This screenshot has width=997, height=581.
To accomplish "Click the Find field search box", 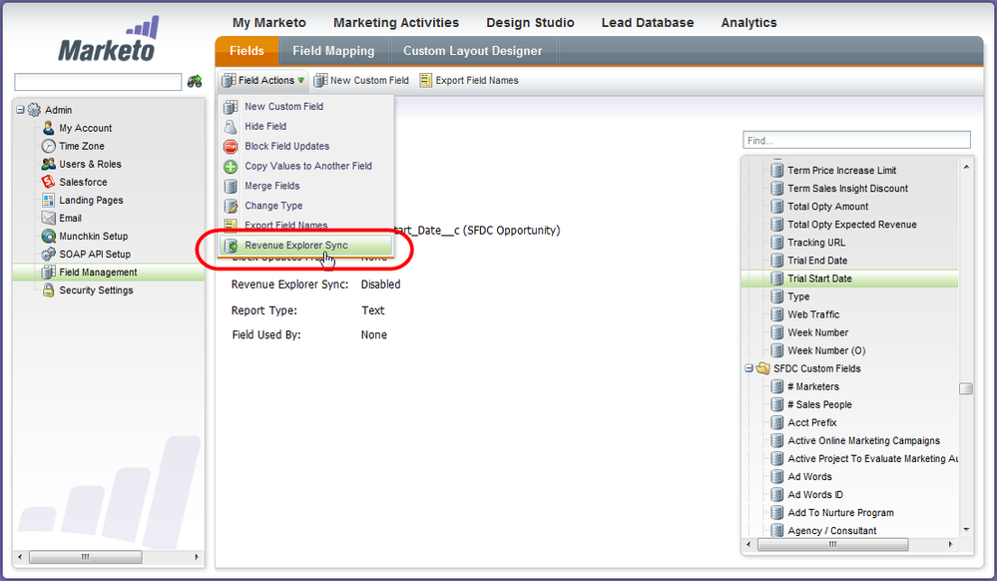I will [x=856, y=141].
